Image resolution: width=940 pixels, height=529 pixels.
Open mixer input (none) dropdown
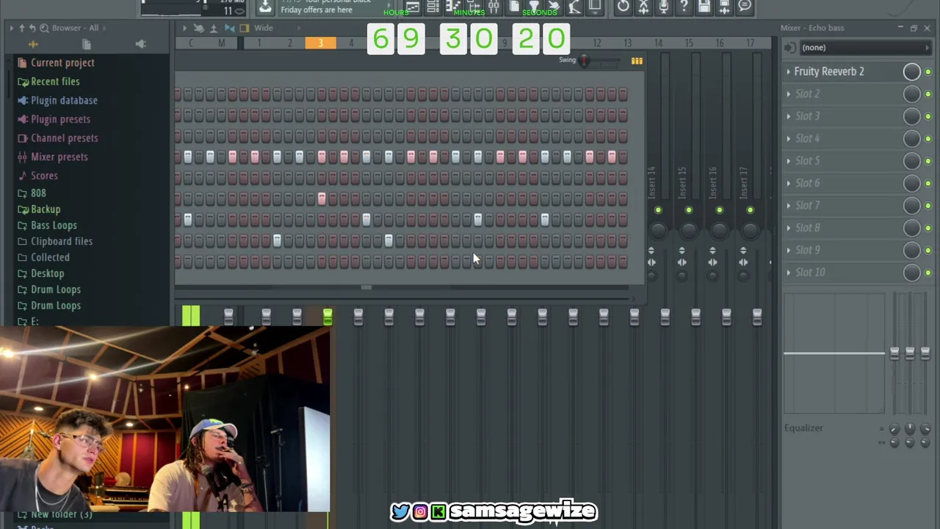click(865, 48)
